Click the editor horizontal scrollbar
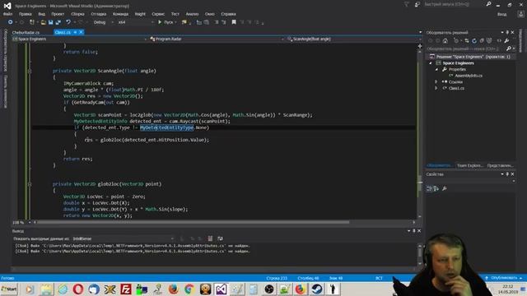Image resolution: width=527 pixels, height=296 pixels. pos(194,222)
